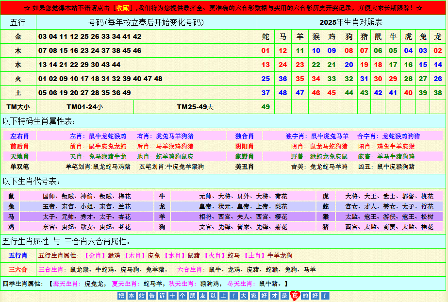Click the 把 tile in the bottom banner
The image size is (448, 302).
click(x=121, y=295)
